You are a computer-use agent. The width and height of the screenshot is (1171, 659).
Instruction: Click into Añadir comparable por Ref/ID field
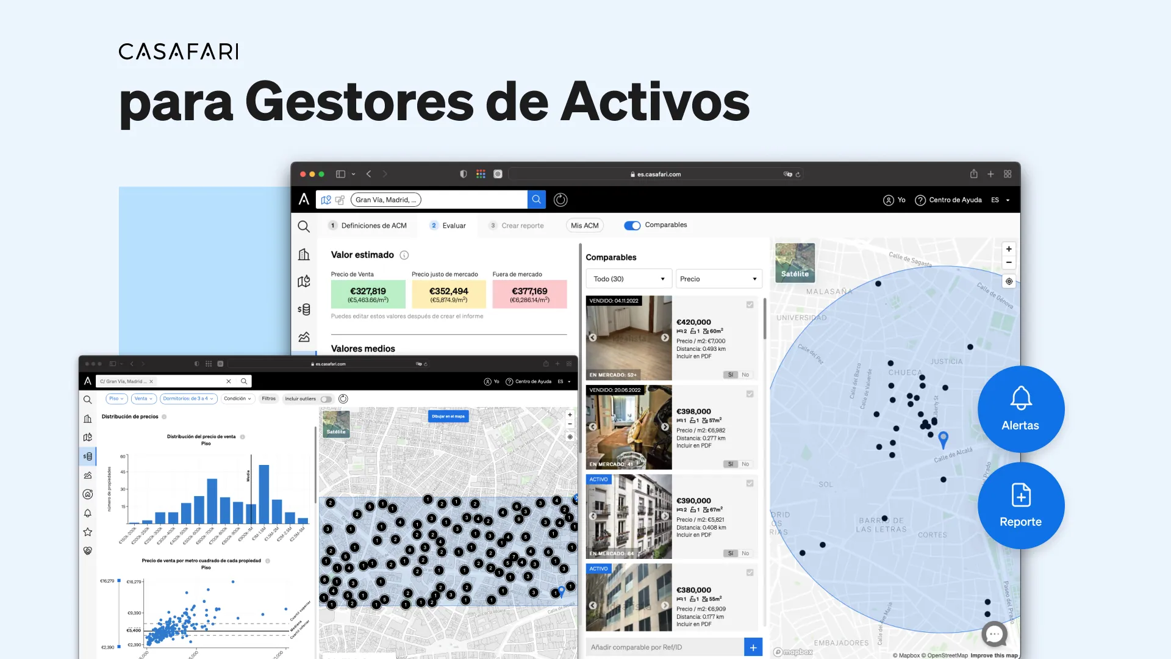(665, 647)
